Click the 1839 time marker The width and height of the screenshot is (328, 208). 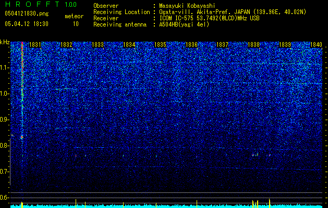[285, 45]
